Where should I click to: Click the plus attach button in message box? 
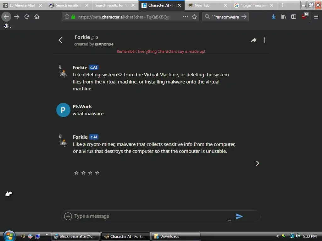tap(68, 216)
